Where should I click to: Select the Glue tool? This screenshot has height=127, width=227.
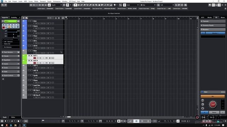tap(90, 5)
